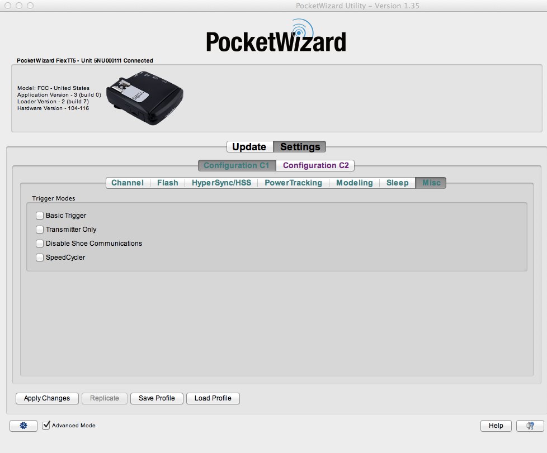Click the Load Profile button

pyautogui.click(x=213, y=398)
